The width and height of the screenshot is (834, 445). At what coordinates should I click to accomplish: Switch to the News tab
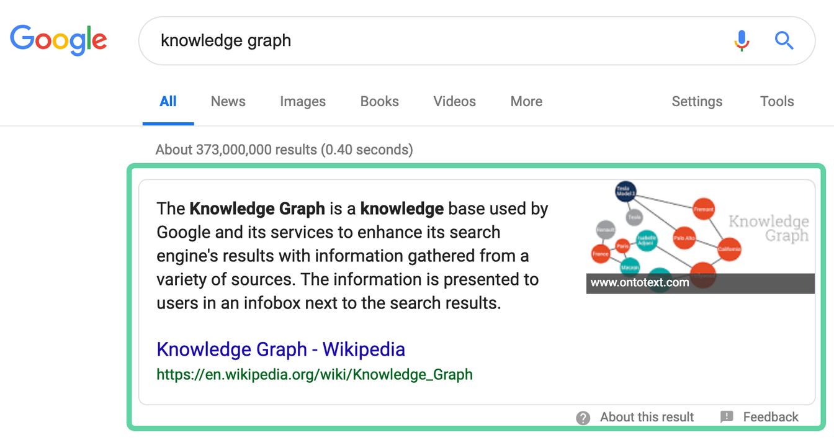tap(228, 101)
